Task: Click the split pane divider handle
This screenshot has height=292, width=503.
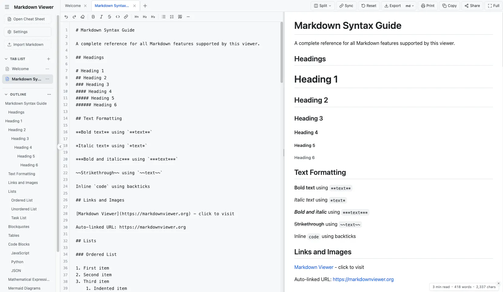Action: (284, 152)
